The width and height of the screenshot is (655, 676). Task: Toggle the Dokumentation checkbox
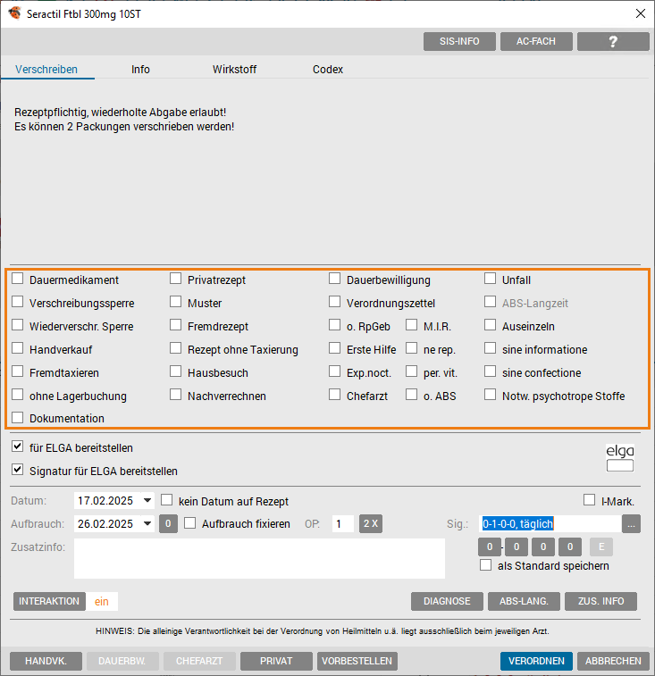17,417
